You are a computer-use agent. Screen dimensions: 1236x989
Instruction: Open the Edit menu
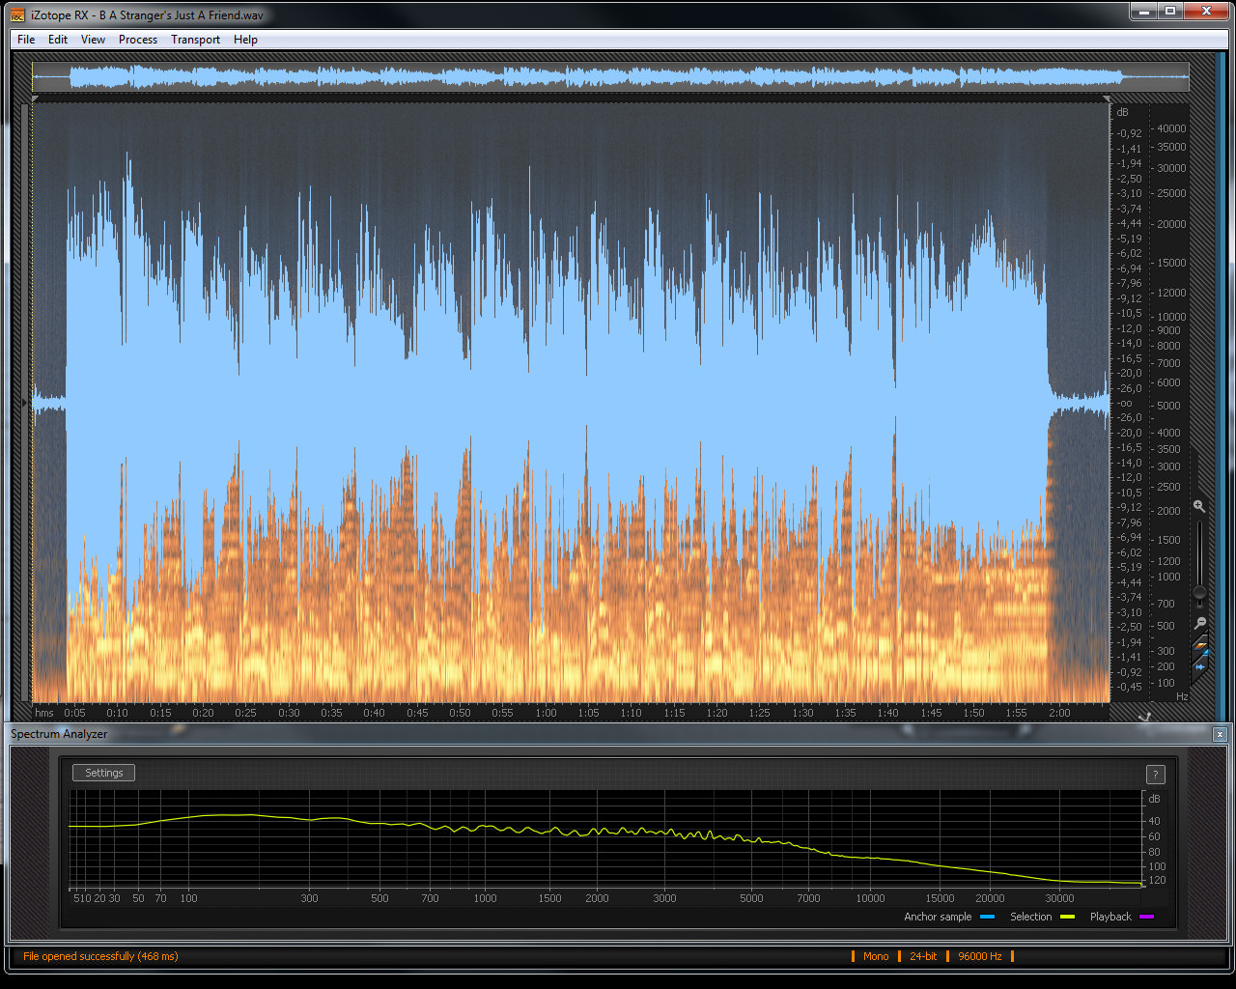(58, 40)
